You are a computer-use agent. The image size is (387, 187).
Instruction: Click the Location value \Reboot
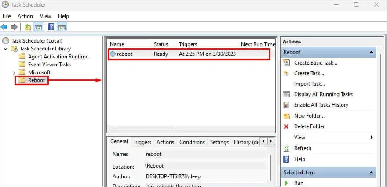pos(154,166)
